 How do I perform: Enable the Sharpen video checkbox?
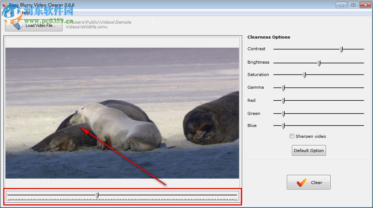[292, 136]
